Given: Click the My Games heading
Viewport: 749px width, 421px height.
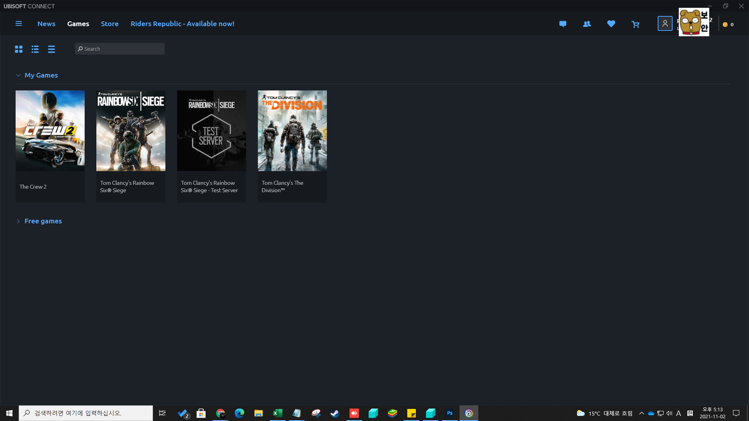Looking at the screenshot, I should point(41,75).
